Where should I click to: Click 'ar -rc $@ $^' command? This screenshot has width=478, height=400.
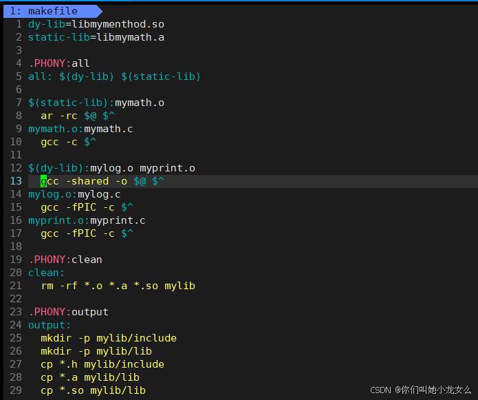[x=78, y=116]
